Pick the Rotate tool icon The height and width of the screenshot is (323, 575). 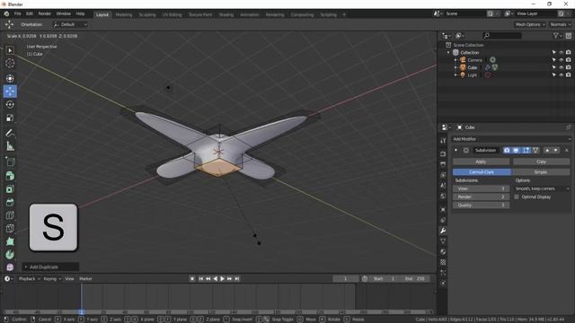tap(10, 104)
